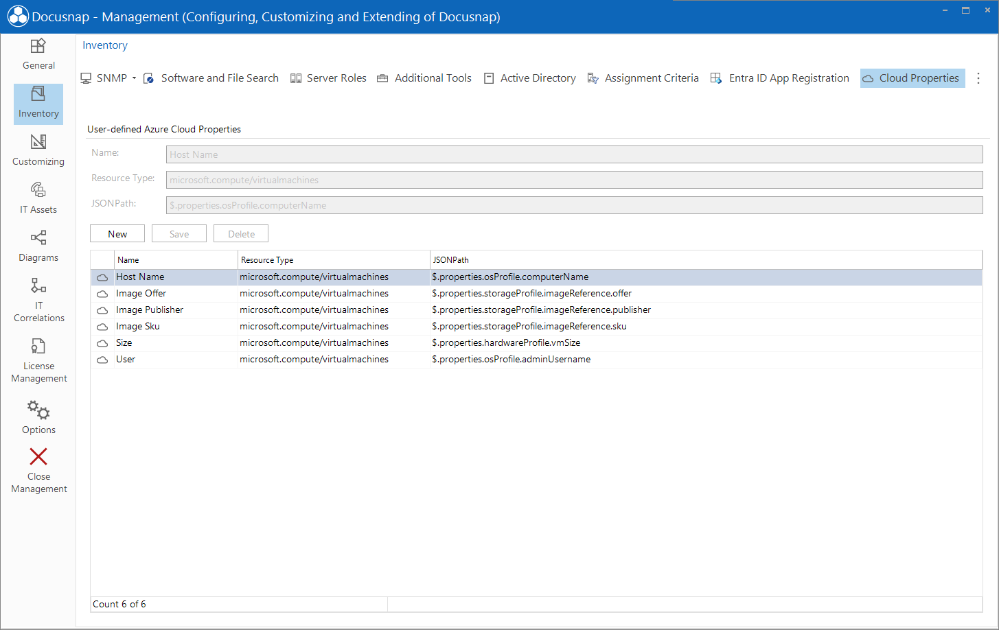Viewport: 999px width, 630px height.
Task: Click the Resource Type input field
Action: click(x=574, y=180)
